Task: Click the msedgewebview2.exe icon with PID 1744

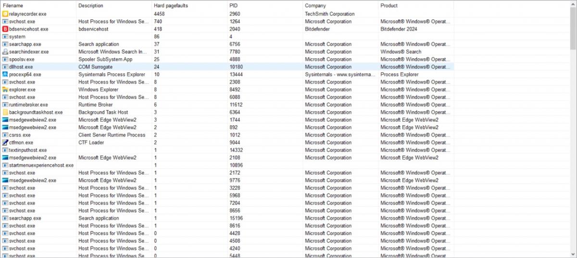Action: 5,120
